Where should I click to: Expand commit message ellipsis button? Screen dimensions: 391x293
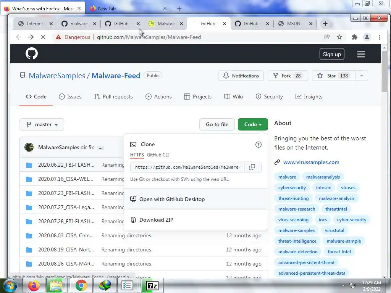pos(100,148)
